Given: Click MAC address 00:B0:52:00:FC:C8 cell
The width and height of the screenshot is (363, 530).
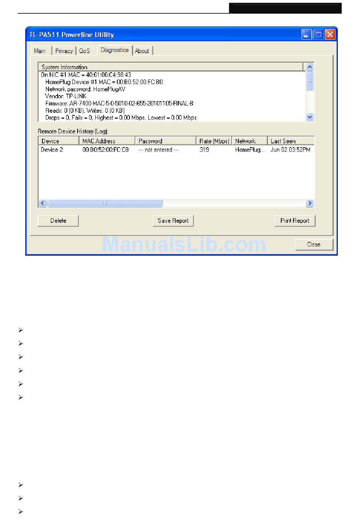Looking at the screenshot, I should click(x=105, y=150).
